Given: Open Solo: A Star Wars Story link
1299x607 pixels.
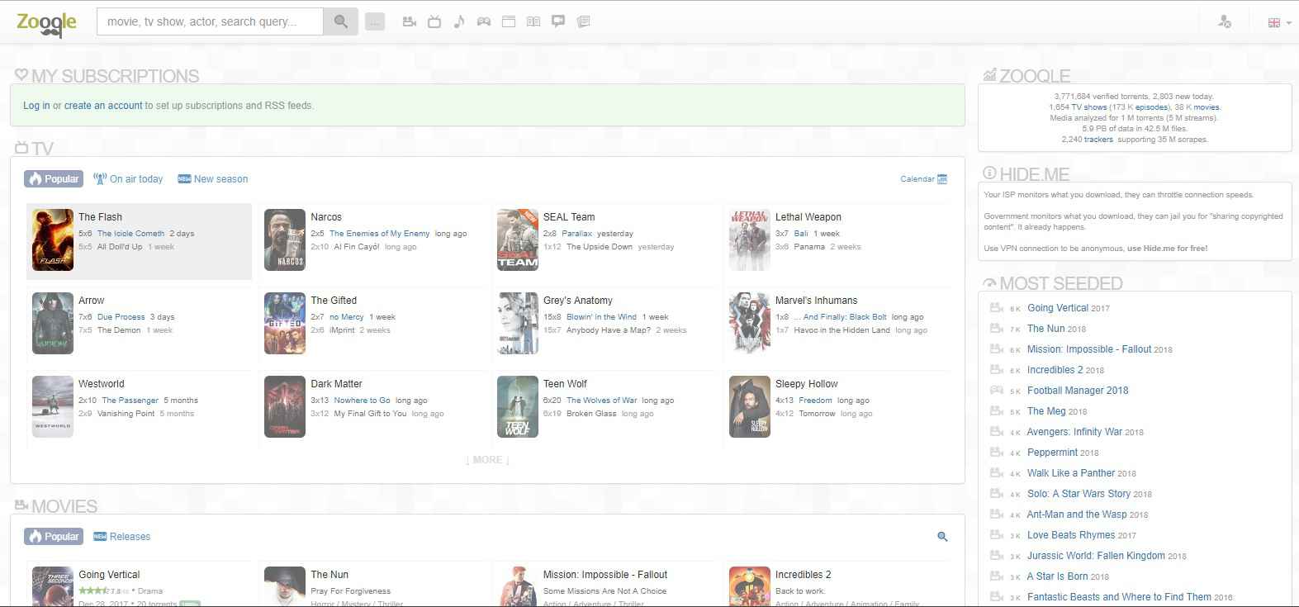Looking at the screenshot, I should (1079, 494).
